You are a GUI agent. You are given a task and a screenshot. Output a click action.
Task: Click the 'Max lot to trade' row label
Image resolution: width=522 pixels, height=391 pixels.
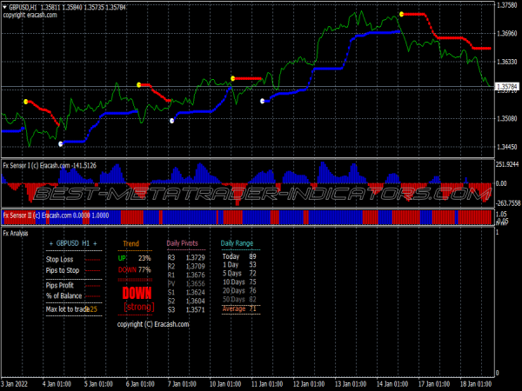click(68, 309)
